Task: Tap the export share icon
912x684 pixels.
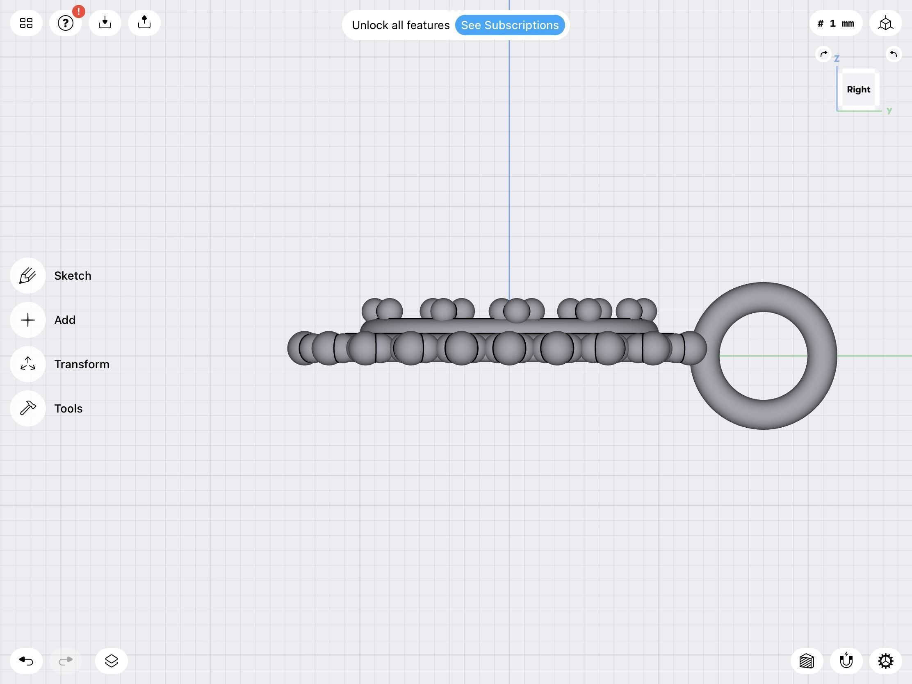Action: tap(144, 23)
